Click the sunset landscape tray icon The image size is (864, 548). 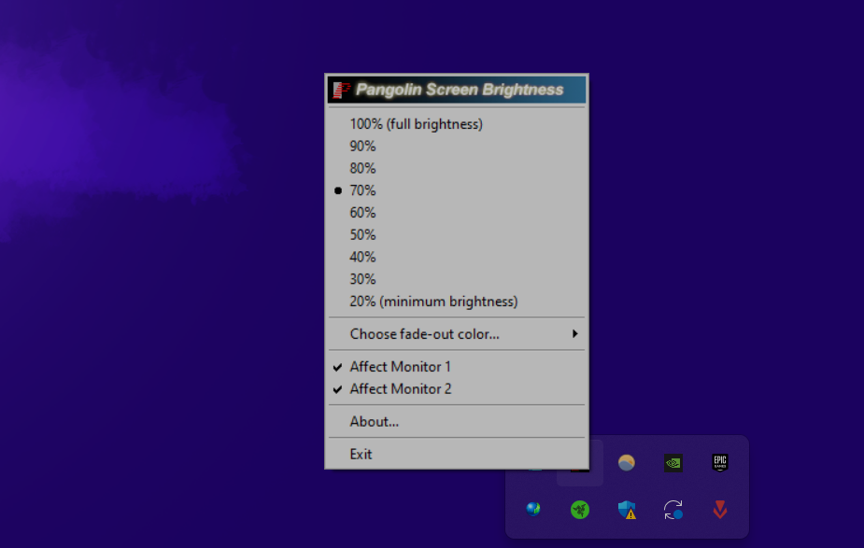[627, 462]
